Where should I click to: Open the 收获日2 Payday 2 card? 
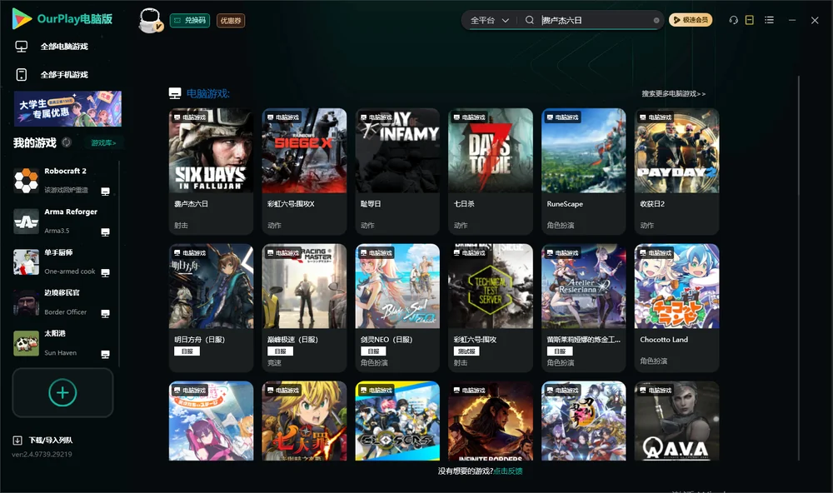point(676,171)
